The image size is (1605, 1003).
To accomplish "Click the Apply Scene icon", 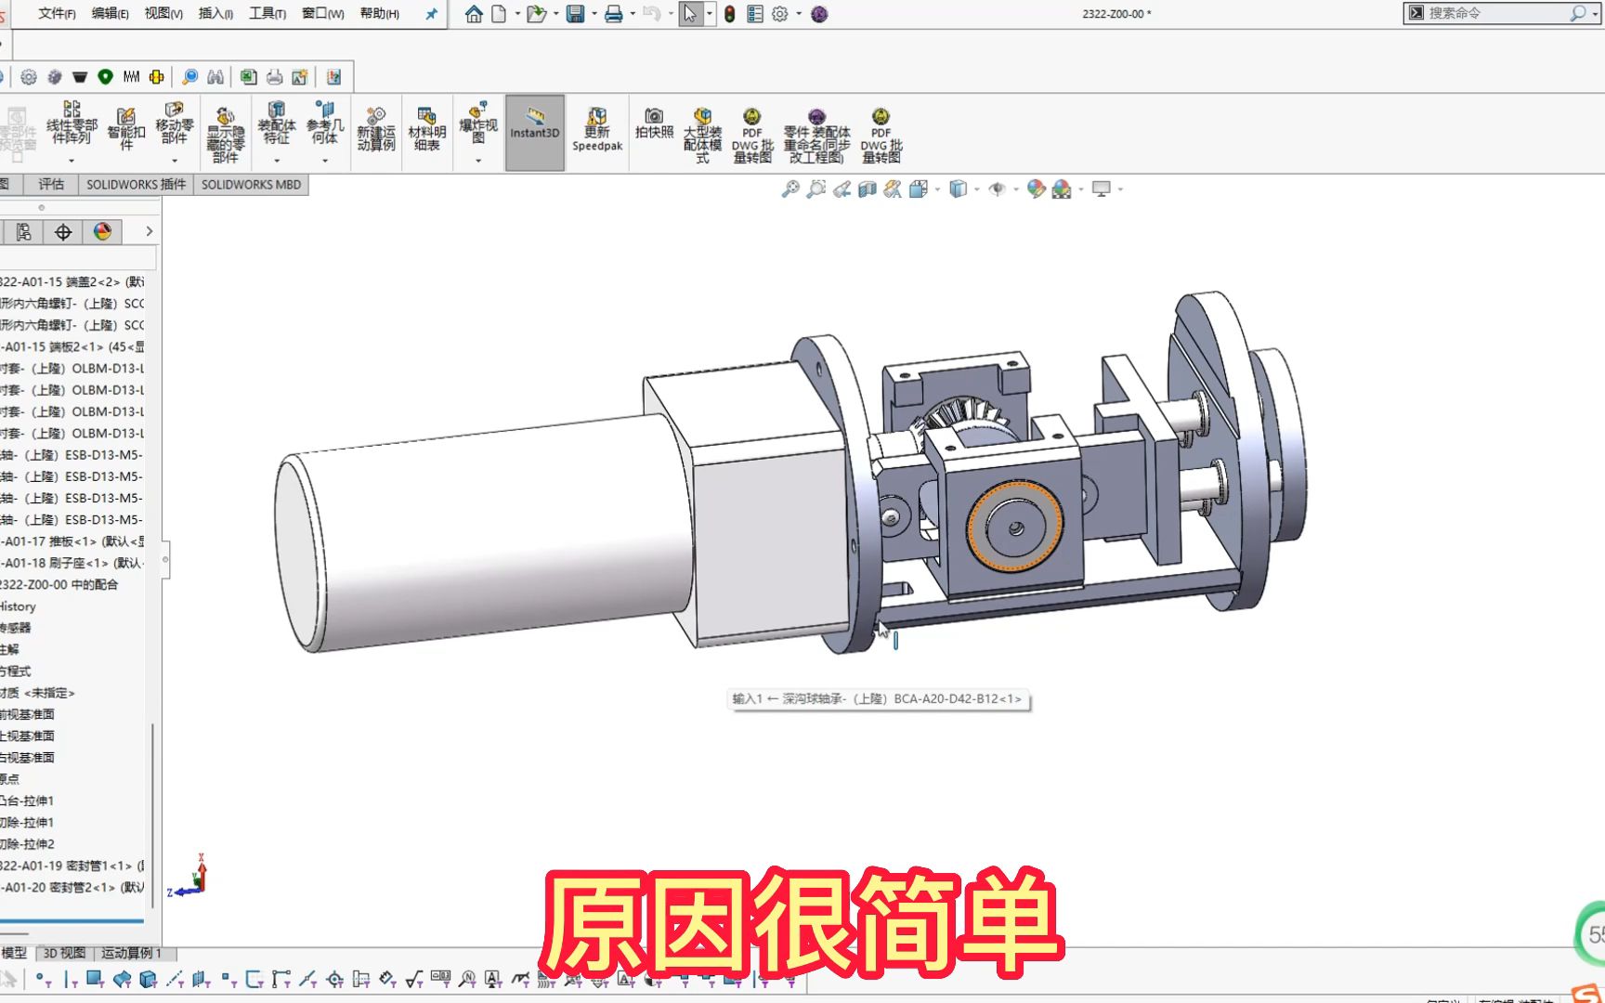I will (1062, 189).
